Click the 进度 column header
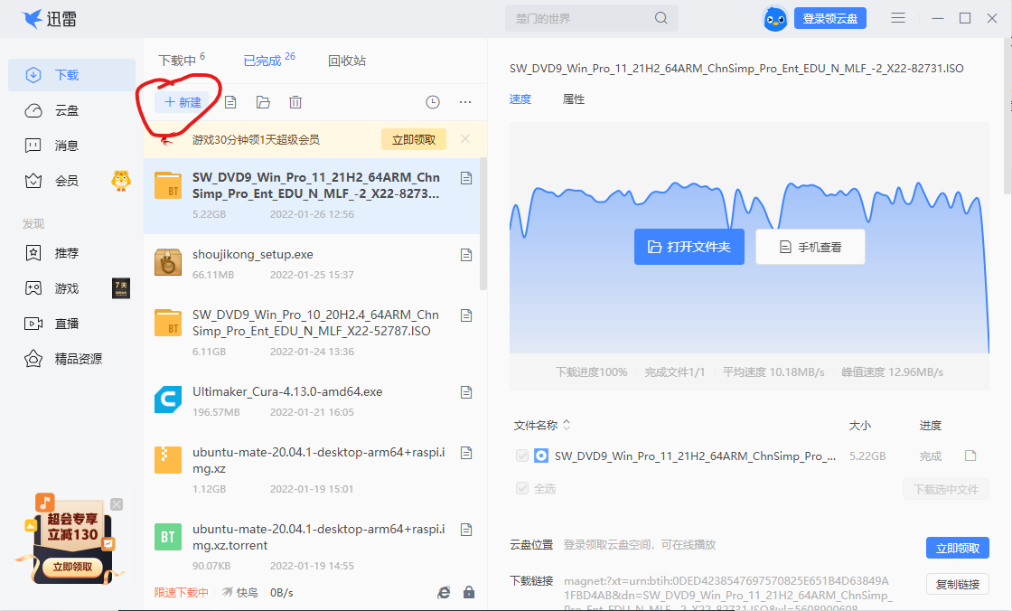This screenshot has height=611, width=1012. [930, 425]
